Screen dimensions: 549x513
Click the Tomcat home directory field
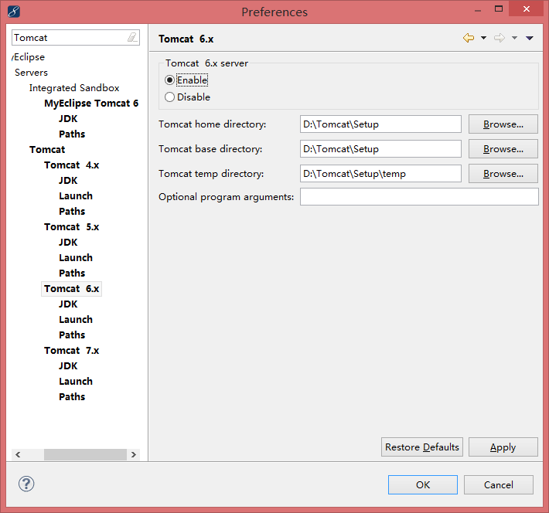click(380, 124)
